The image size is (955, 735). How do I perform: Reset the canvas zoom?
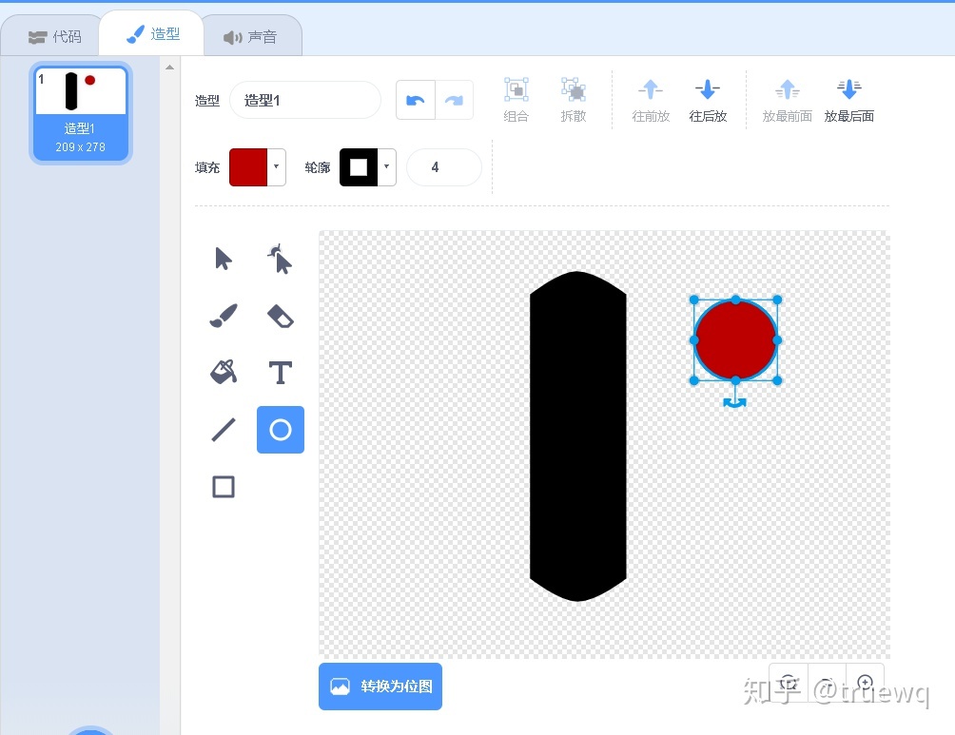tap(789, 683)
